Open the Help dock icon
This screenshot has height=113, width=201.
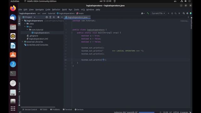[x=13, y=64]
